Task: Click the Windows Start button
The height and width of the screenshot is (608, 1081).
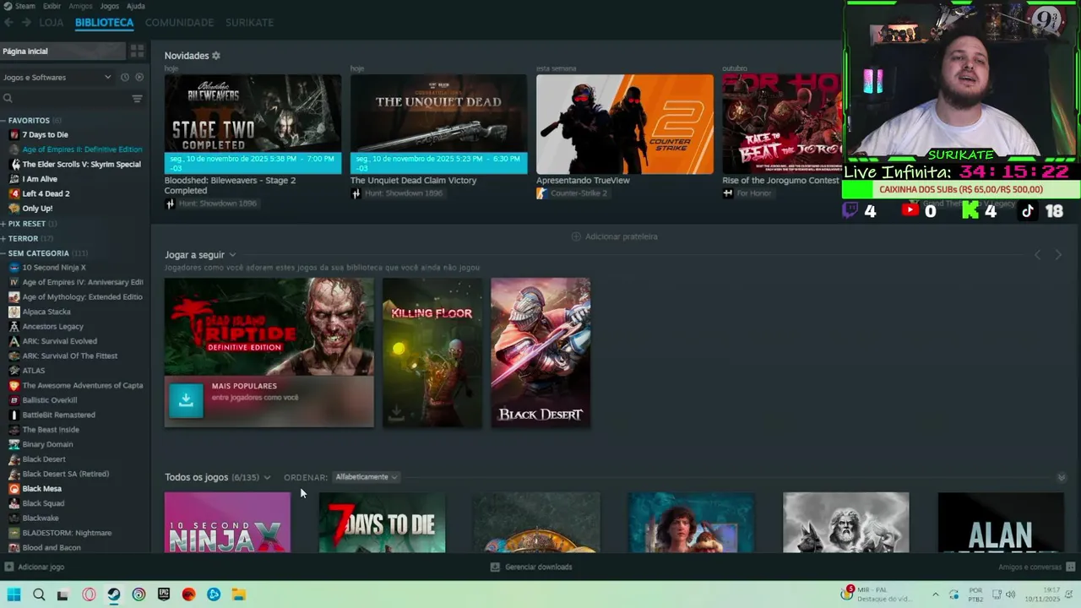Action: click(14, 594)
